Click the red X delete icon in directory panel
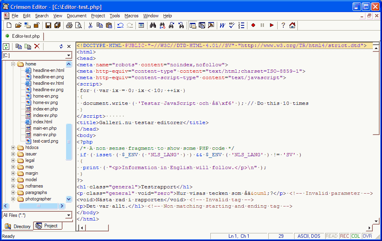The height and width of the screenshot is (241, 382). (x=37, y=47)
